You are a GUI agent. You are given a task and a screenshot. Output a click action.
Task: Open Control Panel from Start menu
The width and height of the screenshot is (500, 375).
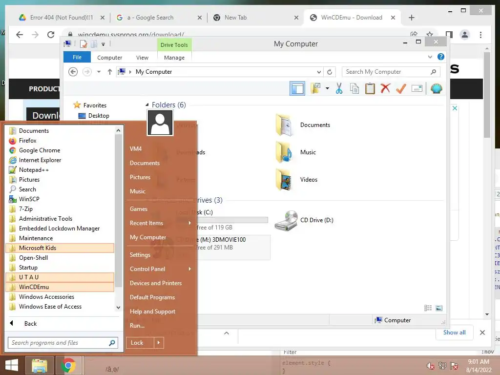click(161, 269)
